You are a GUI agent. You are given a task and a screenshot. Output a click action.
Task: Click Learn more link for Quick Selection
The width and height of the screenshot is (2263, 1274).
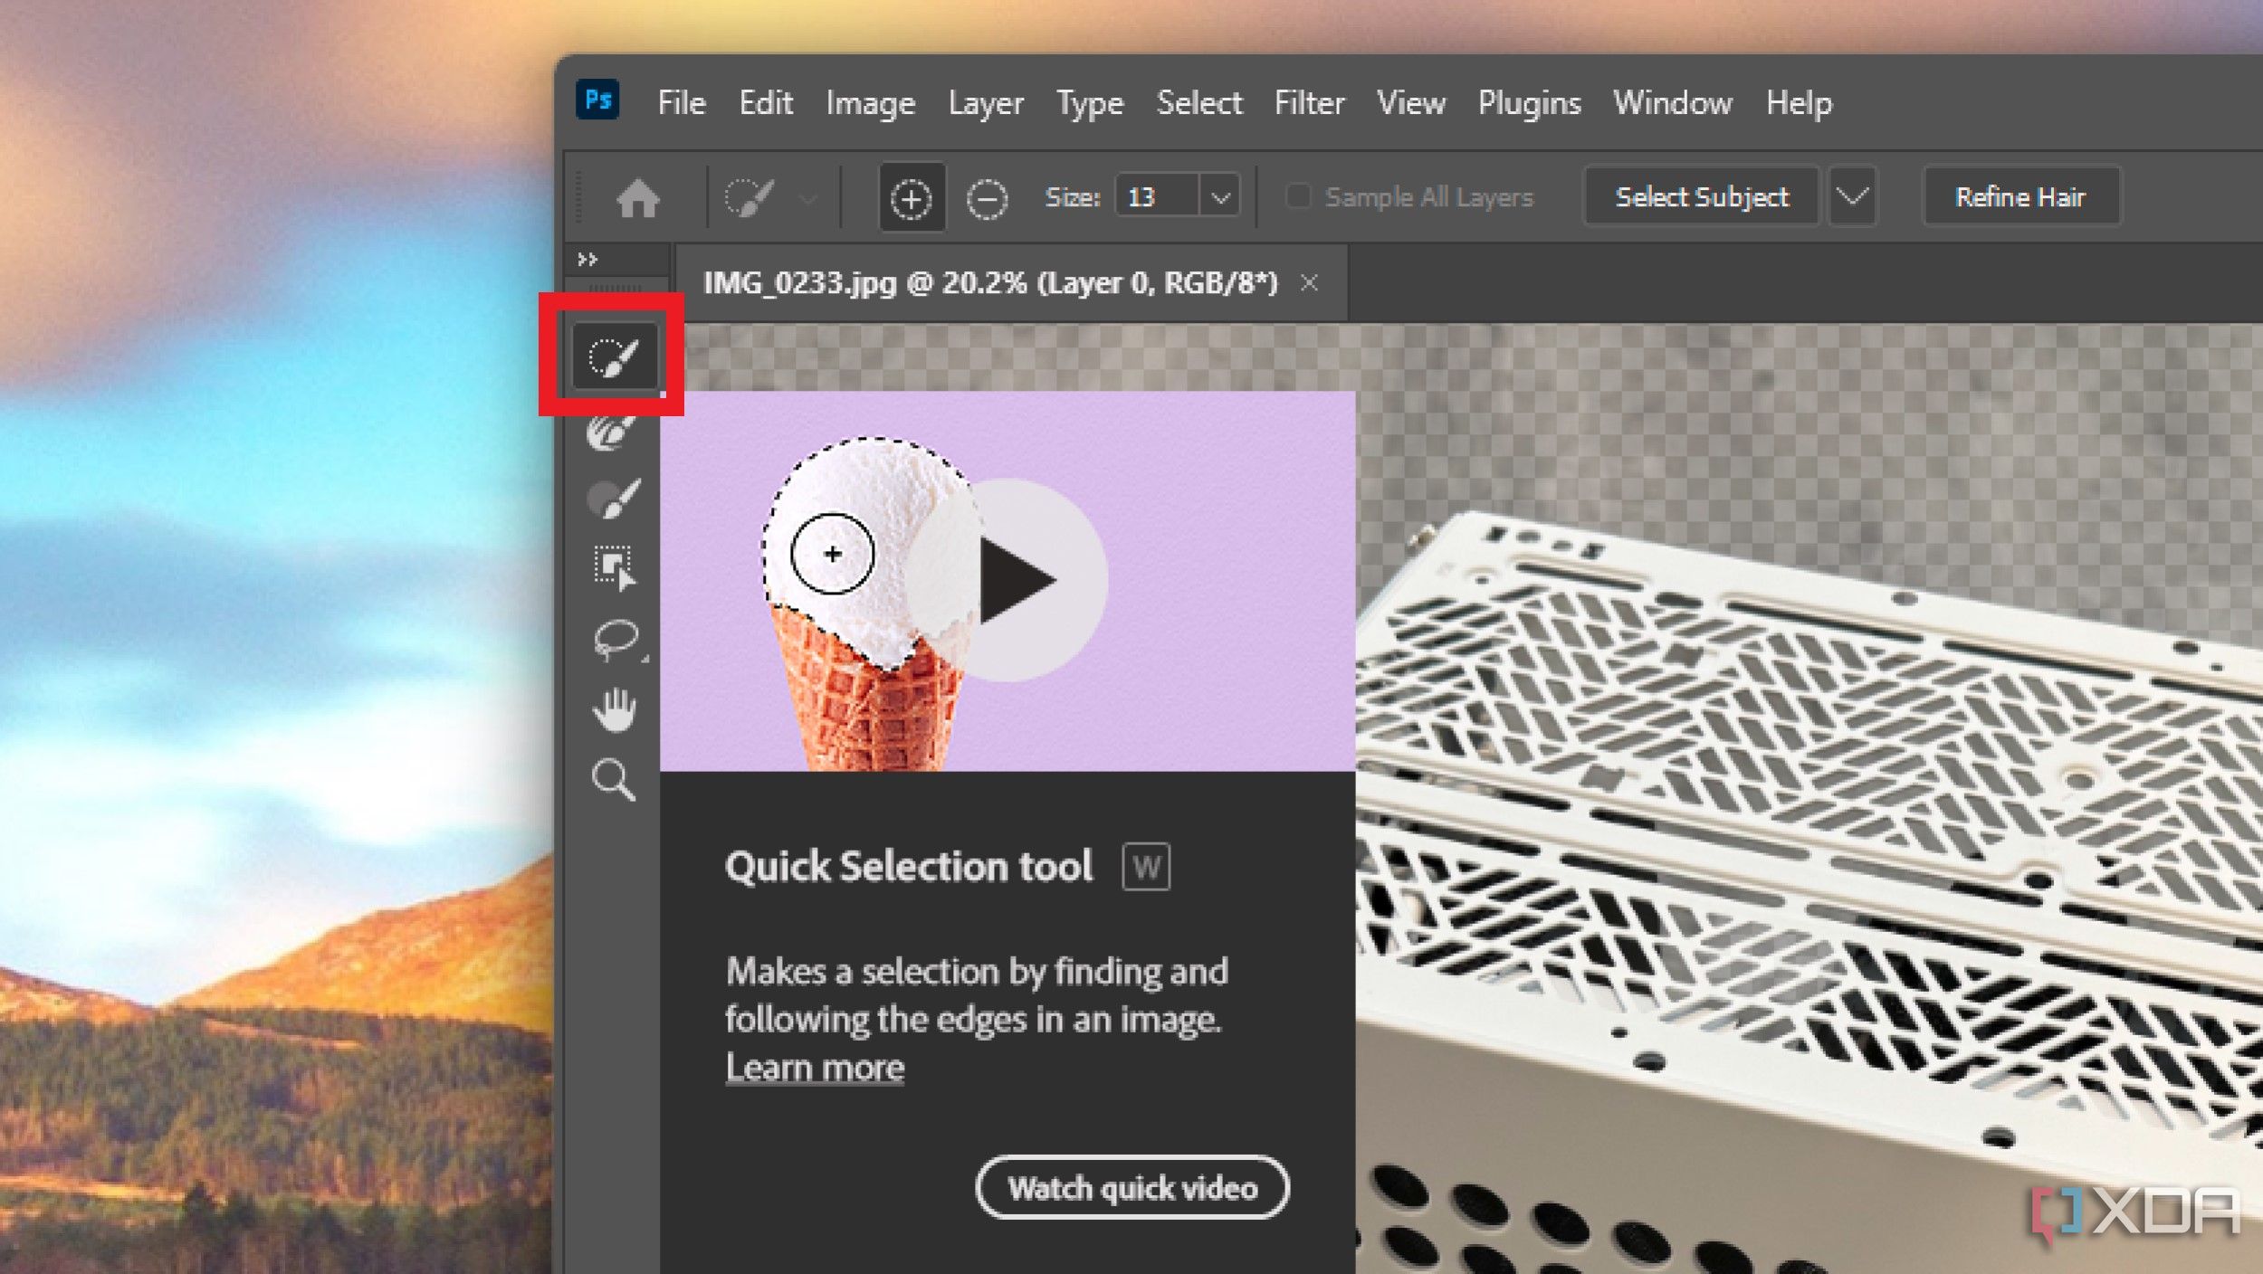813,1066
